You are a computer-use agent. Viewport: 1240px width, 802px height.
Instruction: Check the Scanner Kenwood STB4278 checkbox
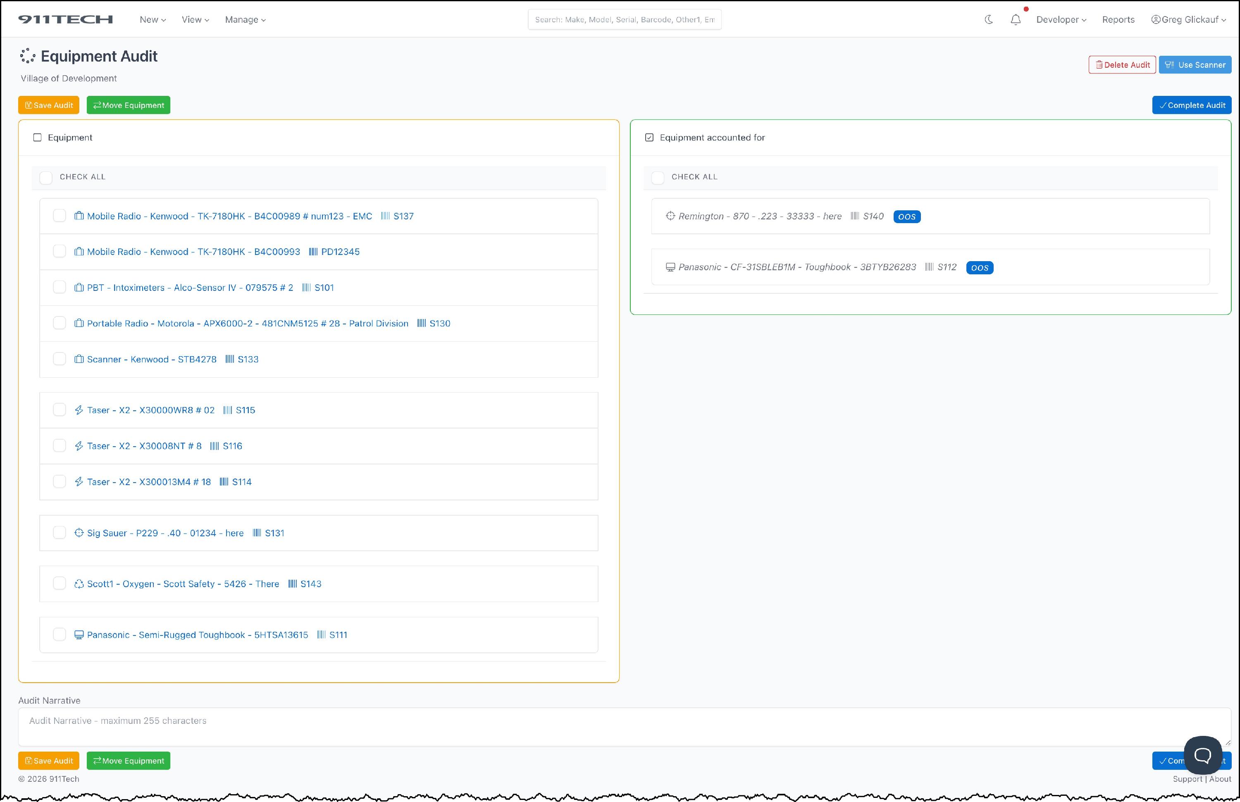tap(60, 359)
